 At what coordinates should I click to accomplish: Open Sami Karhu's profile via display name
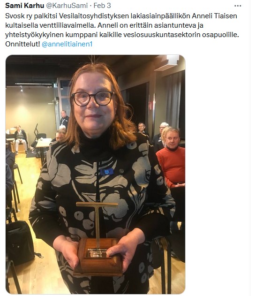(24, 6)
